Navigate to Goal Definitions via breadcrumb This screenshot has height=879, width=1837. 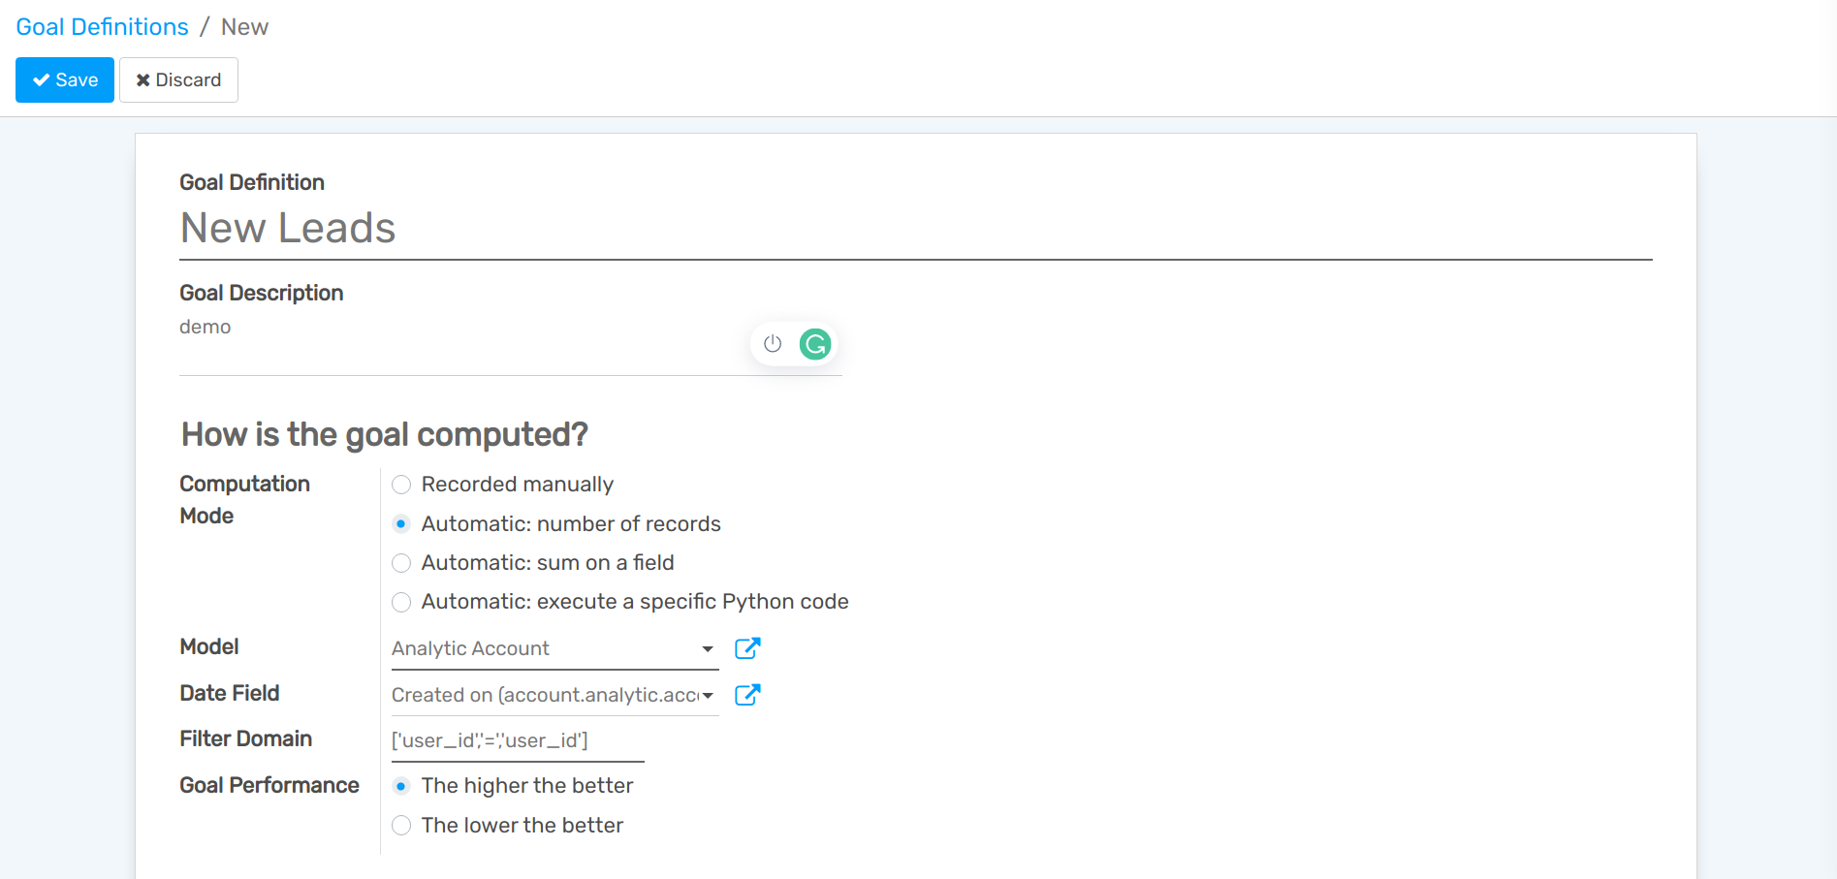coord(101,26)
